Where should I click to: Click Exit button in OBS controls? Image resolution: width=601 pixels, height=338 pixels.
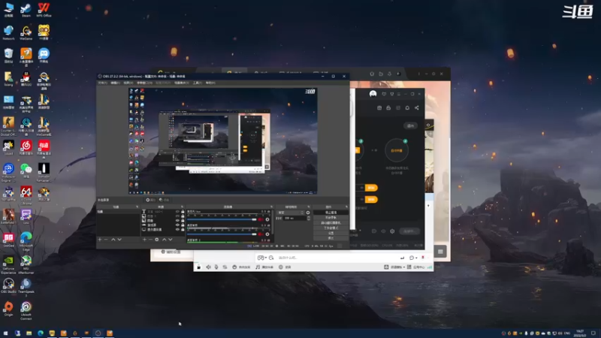tap(331, 238)
